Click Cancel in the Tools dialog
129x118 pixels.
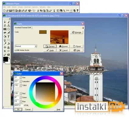pyautogui.click(x=63, y=50)
